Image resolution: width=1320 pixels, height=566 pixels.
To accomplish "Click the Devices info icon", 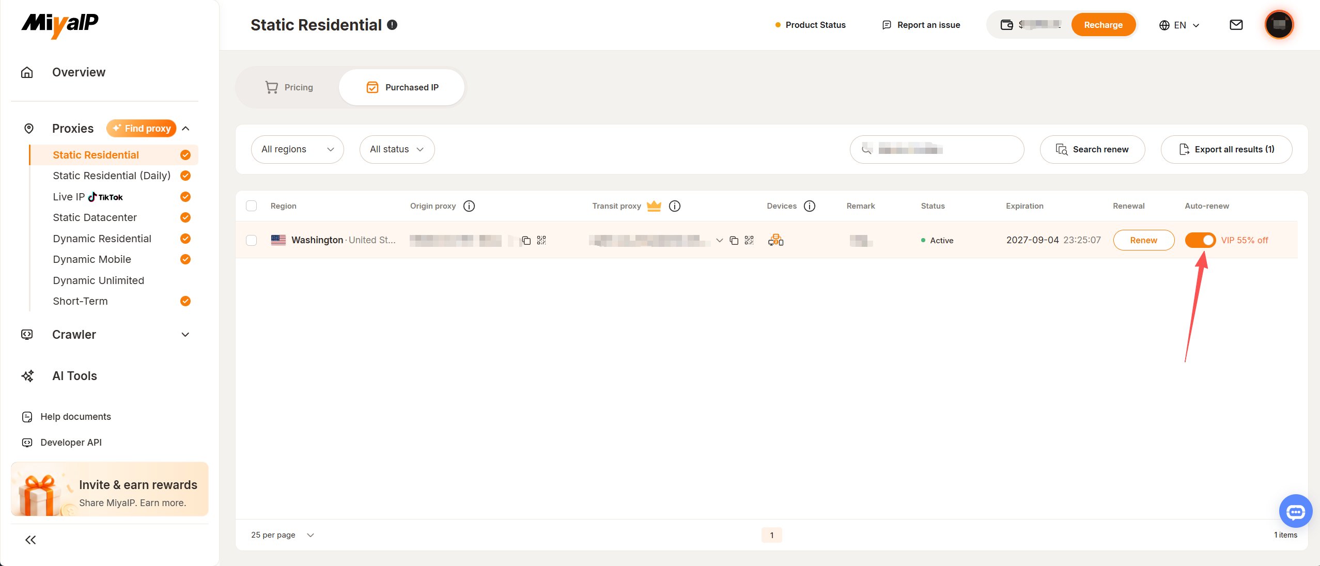I will [x=810, y=206].
